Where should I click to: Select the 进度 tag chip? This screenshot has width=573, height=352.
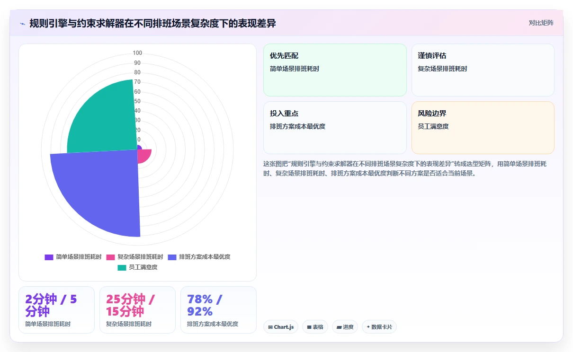[x=345, y=327]
